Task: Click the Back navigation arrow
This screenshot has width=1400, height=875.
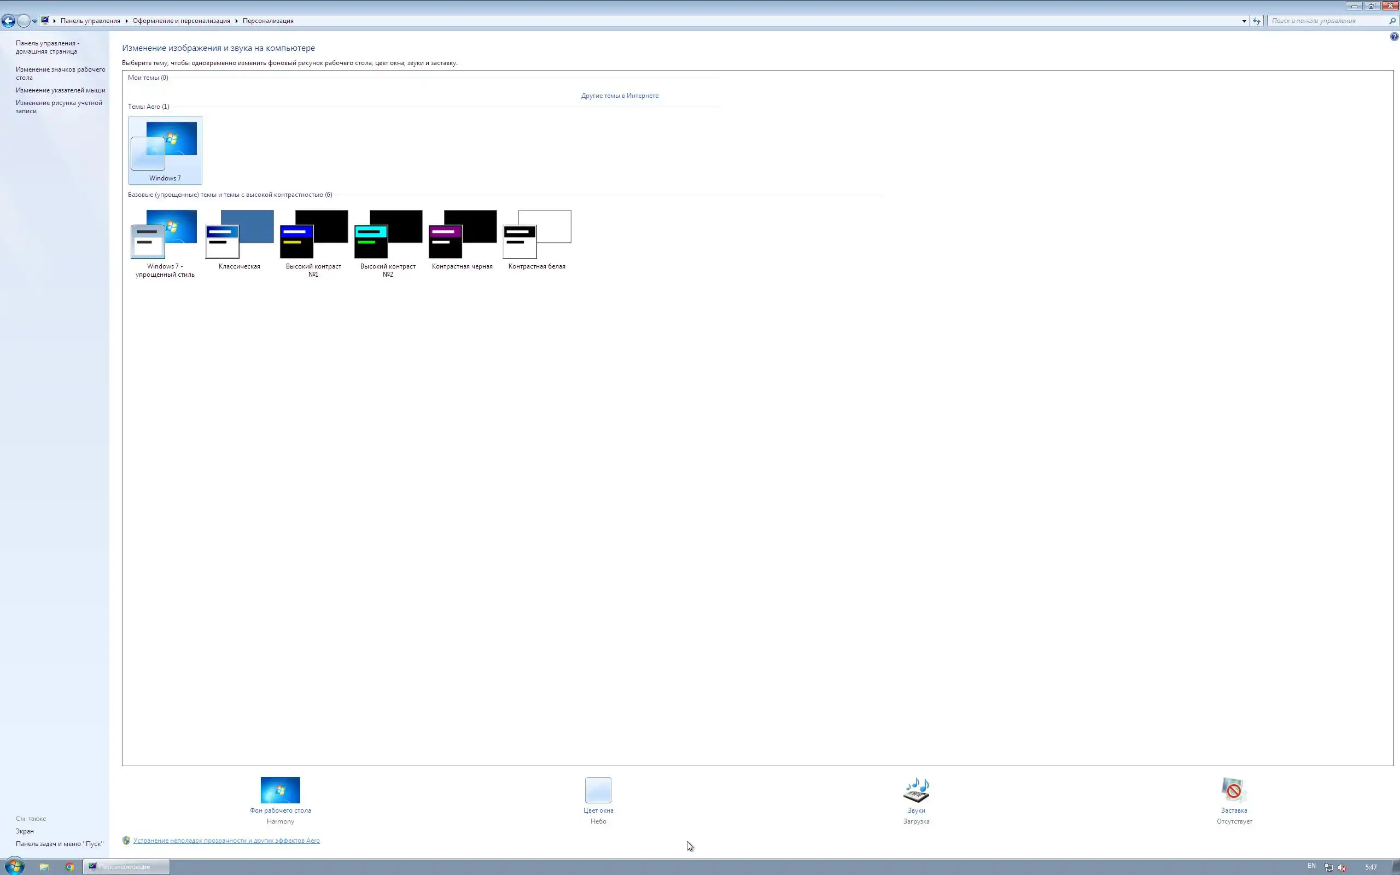Action: tap(8, 21)
